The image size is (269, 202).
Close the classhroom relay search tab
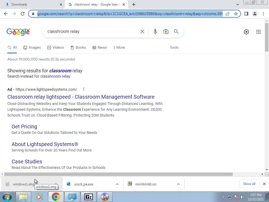click(124, 4)
